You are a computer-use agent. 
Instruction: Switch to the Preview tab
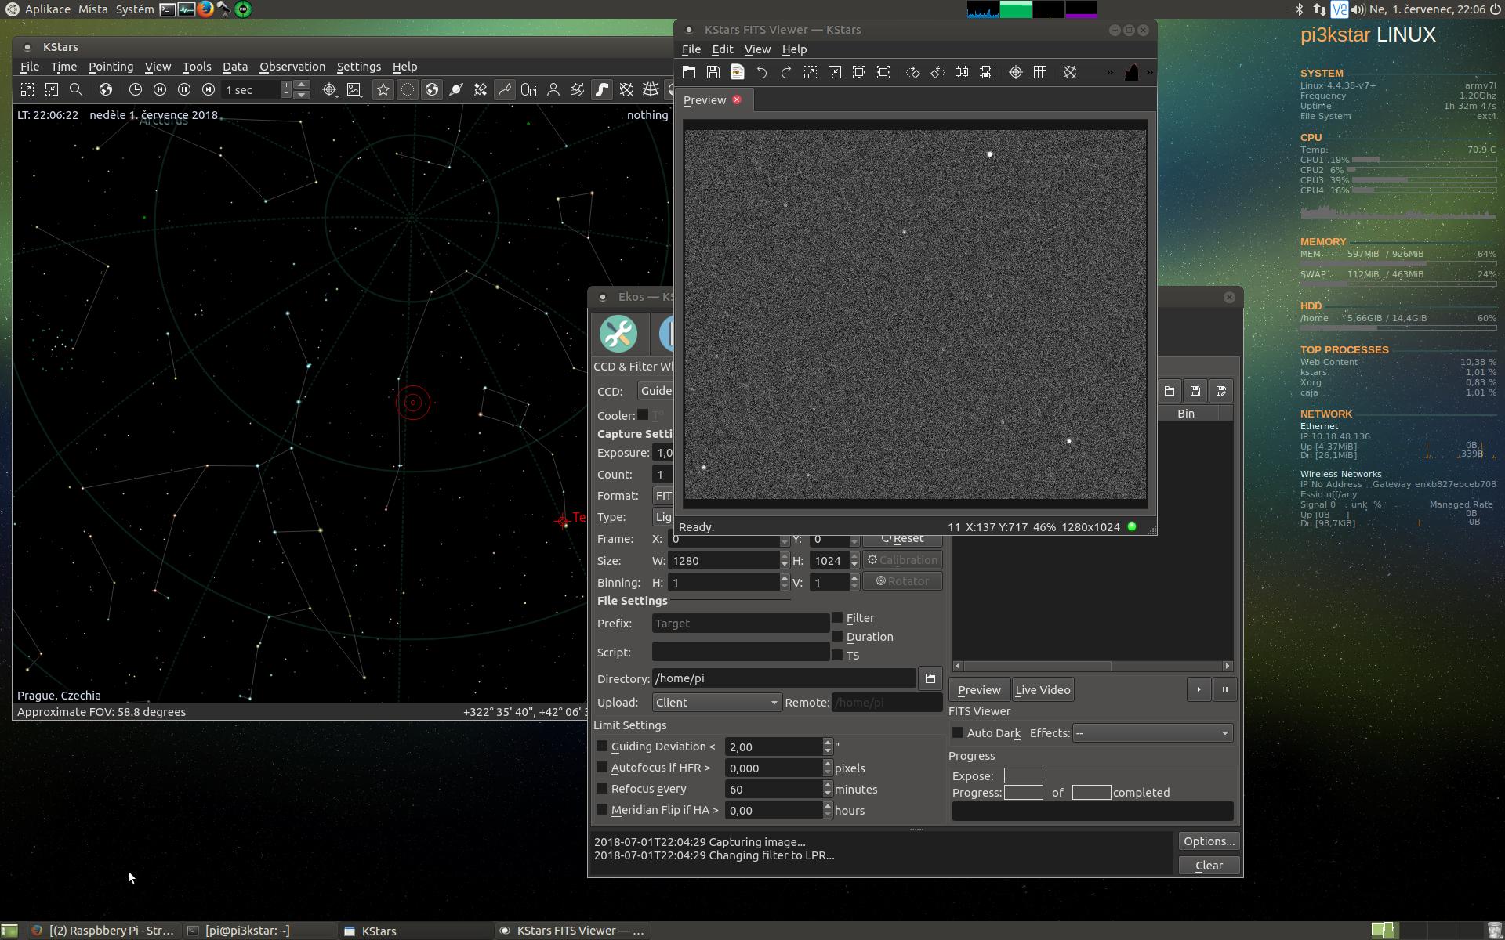[705, 100]
